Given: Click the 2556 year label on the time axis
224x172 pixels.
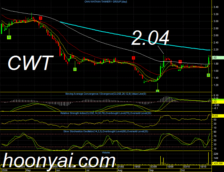Looking at the screenshot, I should tap(4, 170).
